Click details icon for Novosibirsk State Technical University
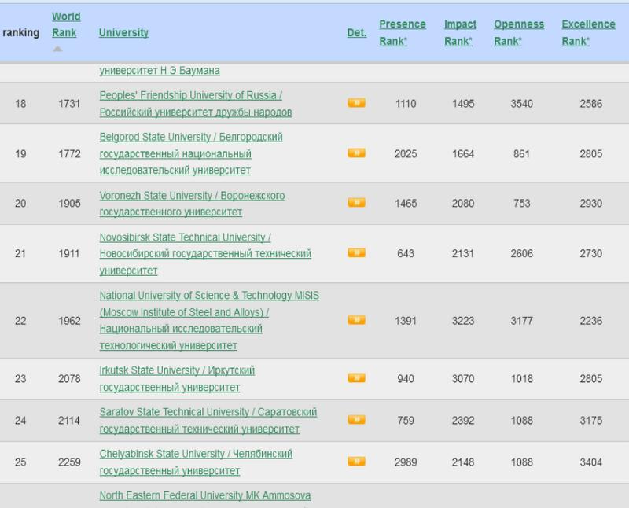 356,253
